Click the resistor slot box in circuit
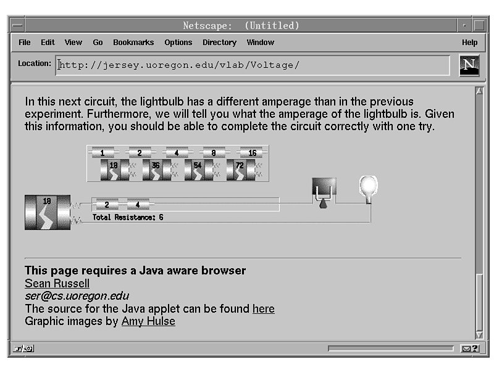 (x=185, y=205)
